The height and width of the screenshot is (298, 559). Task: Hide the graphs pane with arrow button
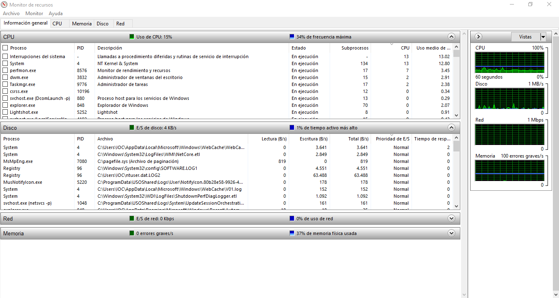point(478,37)
